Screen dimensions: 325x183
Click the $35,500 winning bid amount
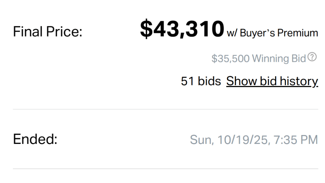pyautogui.click(x=230, y=59)
